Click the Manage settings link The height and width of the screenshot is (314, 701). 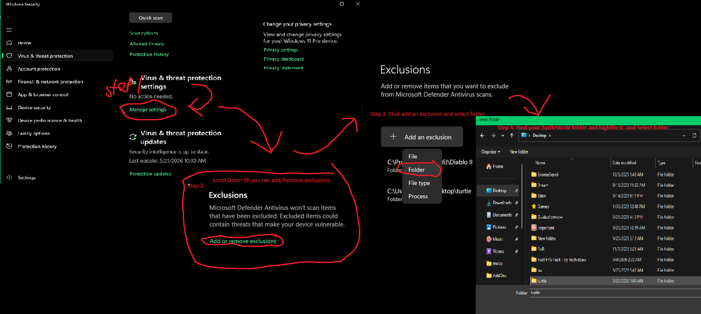click(148, 110)
